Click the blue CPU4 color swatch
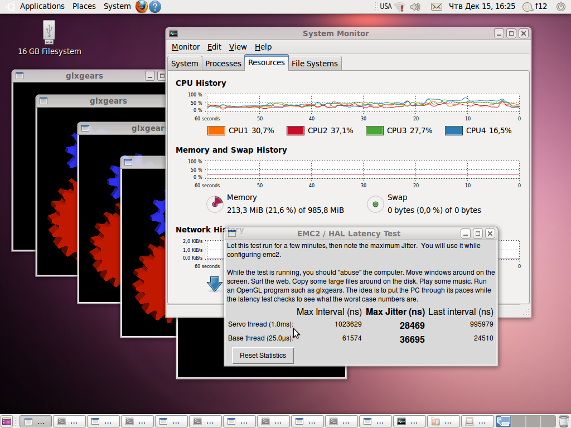 tap(454, 130)
